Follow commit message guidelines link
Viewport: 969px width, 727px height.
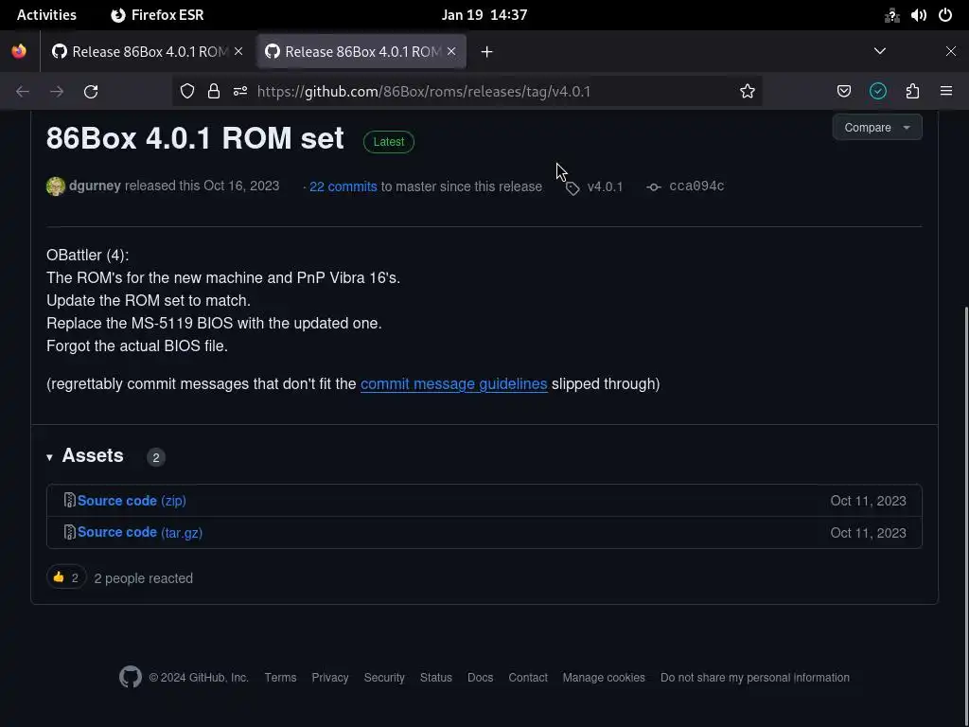[453, 384]
